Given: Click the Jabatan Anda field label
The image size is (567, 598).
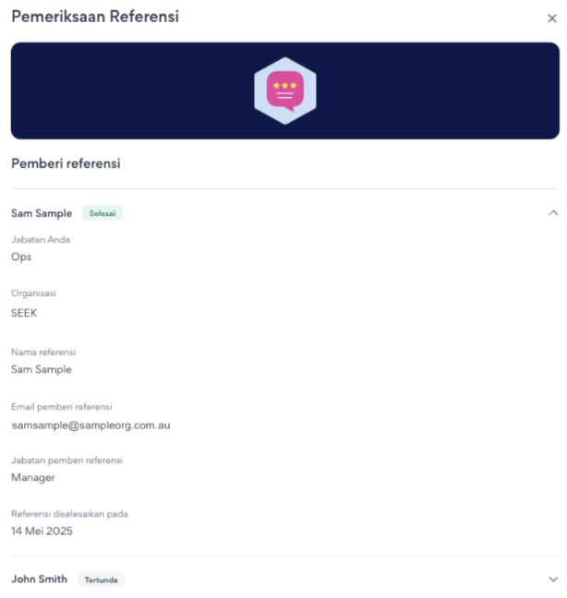Looking at the screenshot, I should (40, 240).
